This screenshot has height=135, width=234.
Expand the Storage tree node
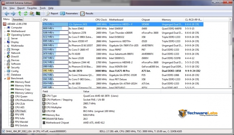[x=5, y=49]
